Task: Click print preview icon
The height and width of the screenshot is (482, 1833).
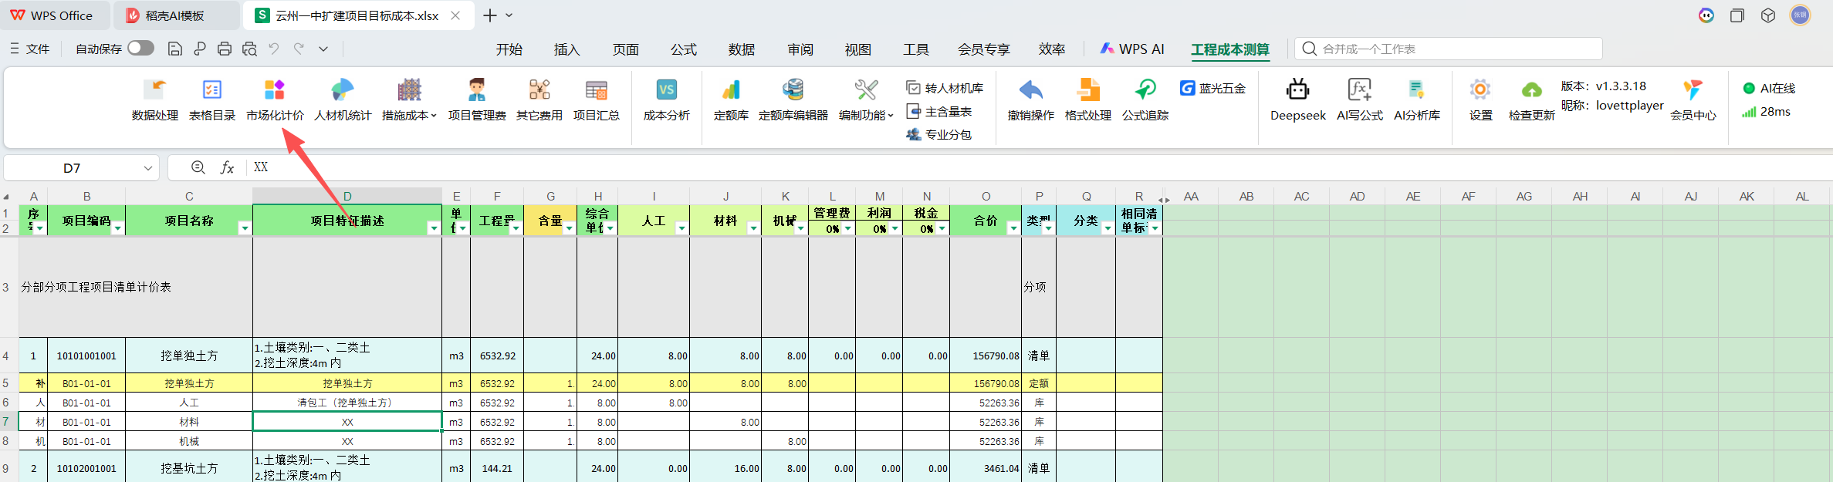Action: coord(249,49)
